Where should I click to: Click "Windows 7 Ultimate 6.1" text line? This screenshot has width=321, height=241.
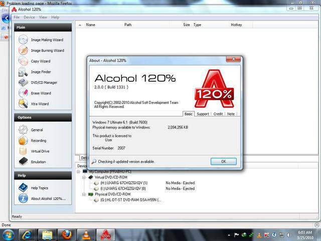coord(120,123)
